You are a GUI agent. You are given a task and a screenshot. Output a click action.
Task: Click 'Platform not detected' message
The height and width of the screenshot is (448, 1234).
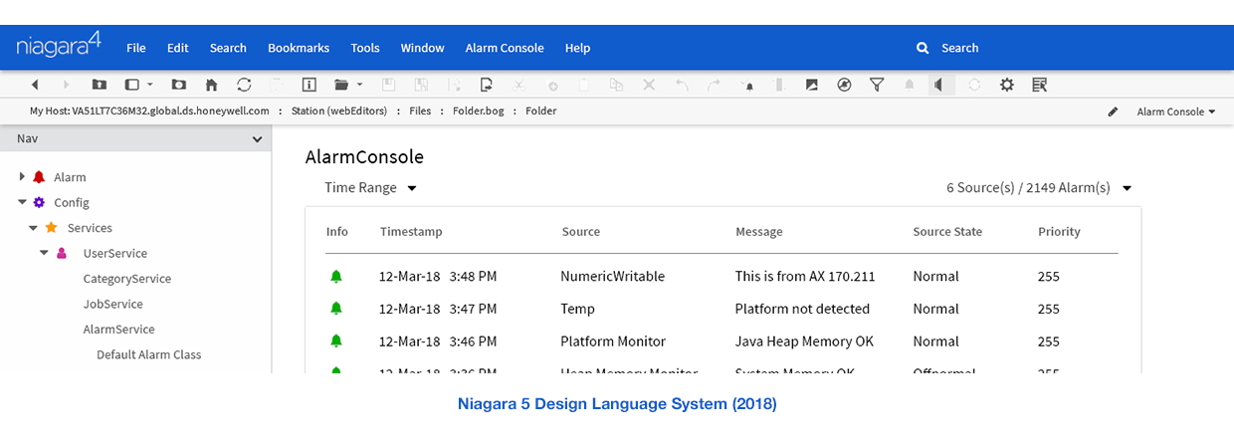[802, 309]
